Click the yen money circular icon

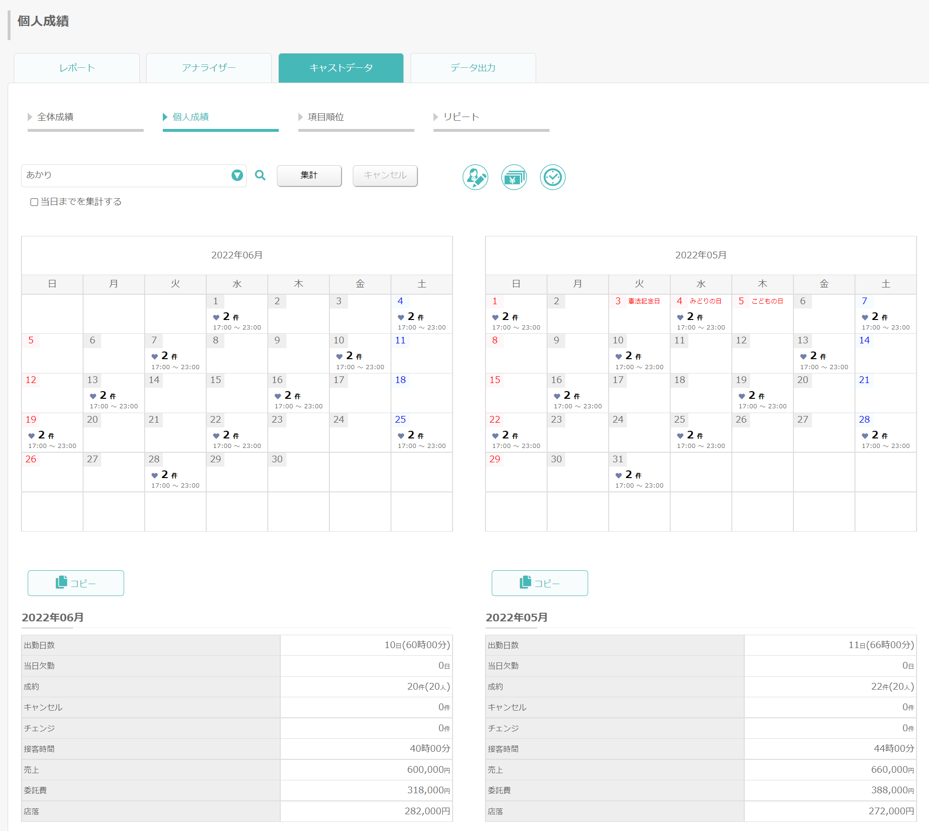click(x=514, y=177)
